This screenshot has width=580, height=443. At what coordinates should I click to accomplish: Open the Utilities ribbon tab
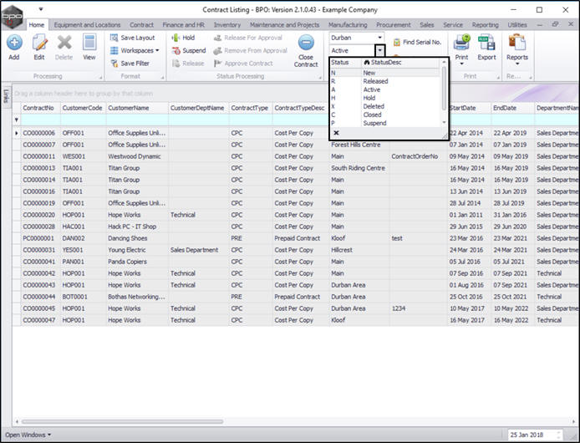pyautogui.click(x=517, y=25)
